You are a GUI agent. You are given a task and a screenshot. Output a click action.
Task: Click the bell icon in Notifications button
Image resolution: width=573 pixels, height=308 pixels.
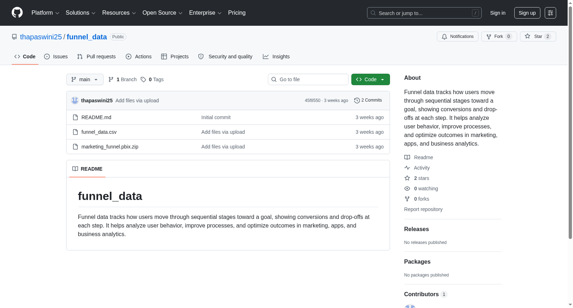tap(444, 36)
